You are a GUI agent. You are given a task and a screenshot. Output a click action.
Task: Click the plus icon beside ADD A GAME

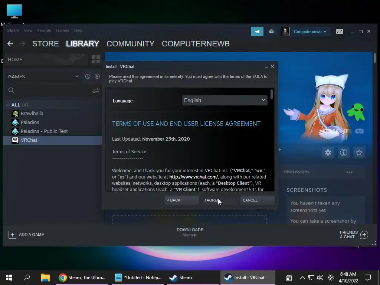(12, 235)
